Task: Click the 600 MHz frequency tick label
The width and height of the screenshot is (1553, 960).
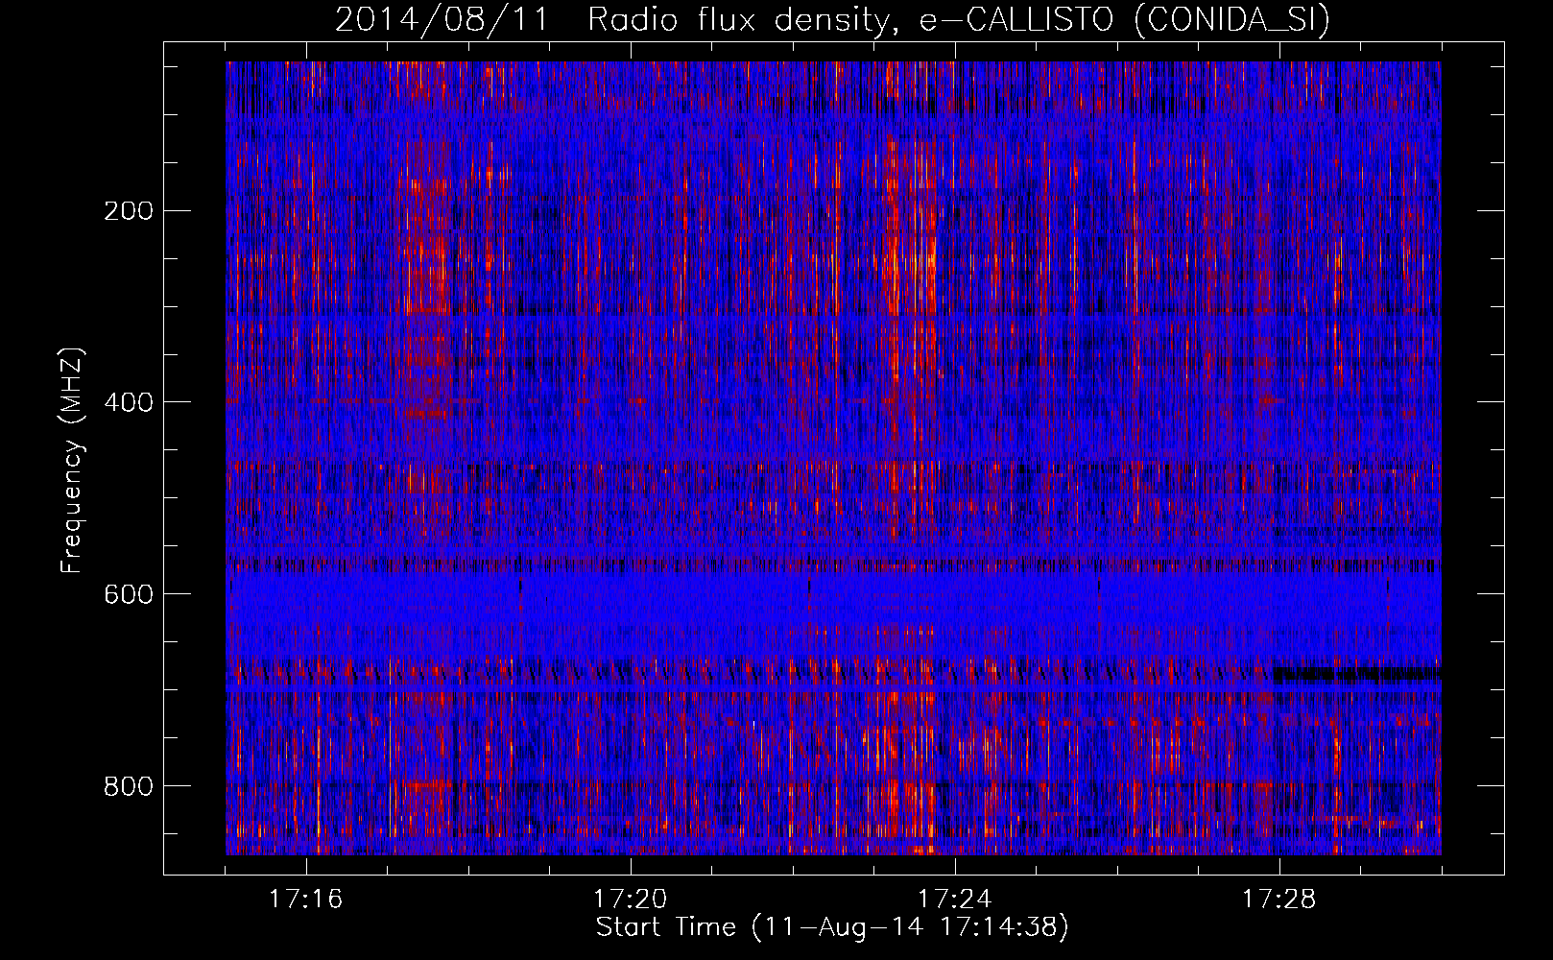Action: 128,594
